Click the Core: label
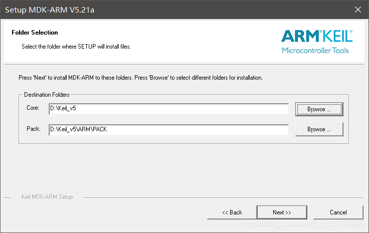This screenshot has height=233, width=369. point(33,108)
